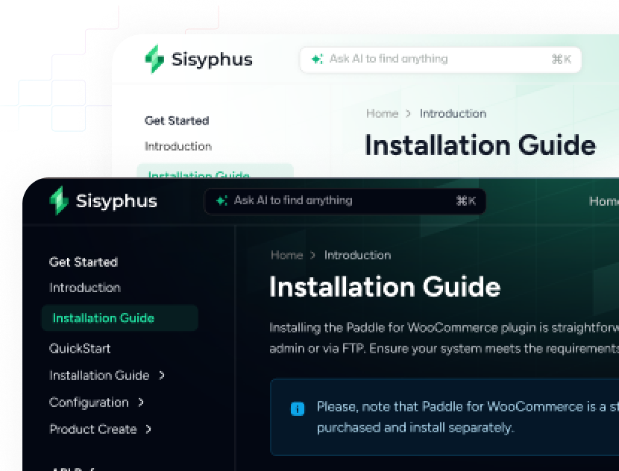Image resolution: width=619 pixels, height=471 pixels.
Task: Go to Home in dark window breadcrumb
Action: click(287, 255)
